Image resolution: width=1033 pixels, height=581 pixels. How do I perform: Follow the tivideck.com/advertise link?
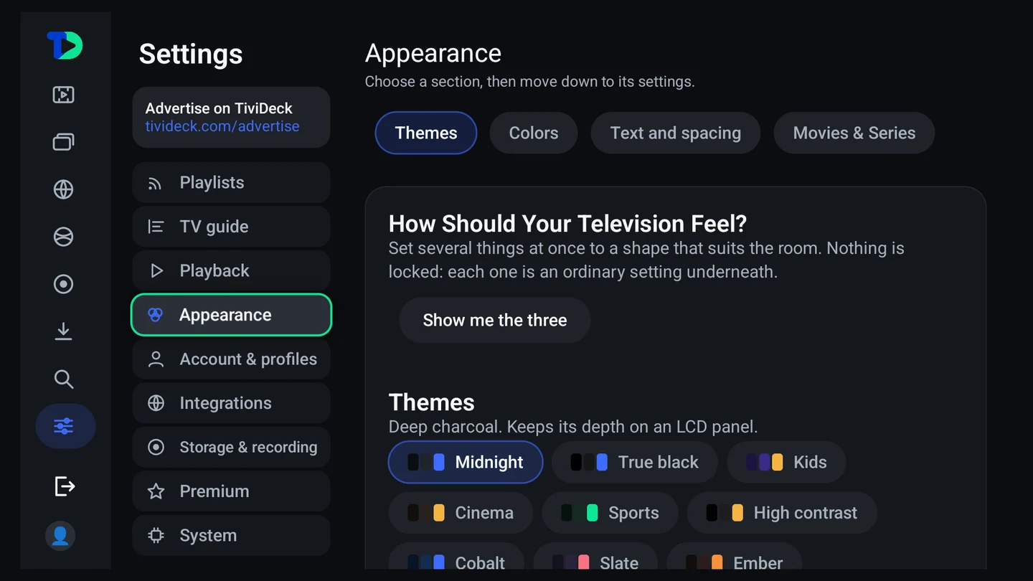222,126
